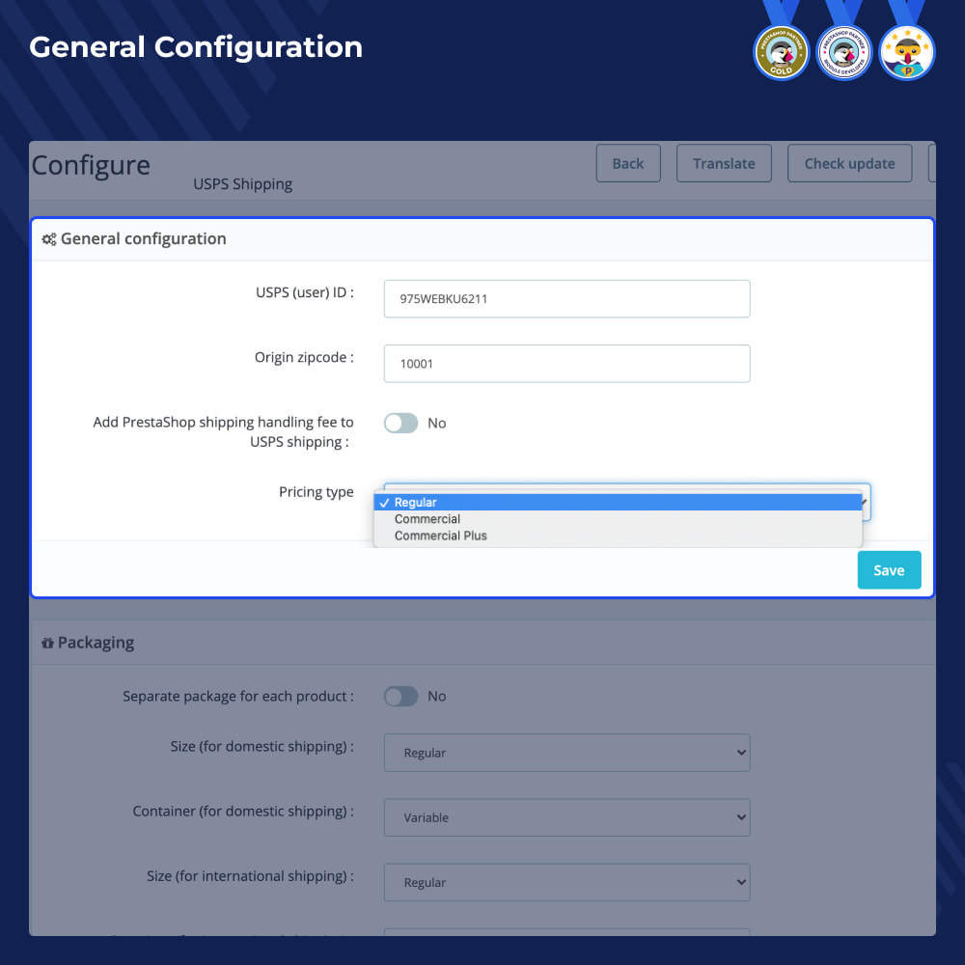Click the Translate button
The height and width of the screenshot is (965, 965).
point(724,163)
